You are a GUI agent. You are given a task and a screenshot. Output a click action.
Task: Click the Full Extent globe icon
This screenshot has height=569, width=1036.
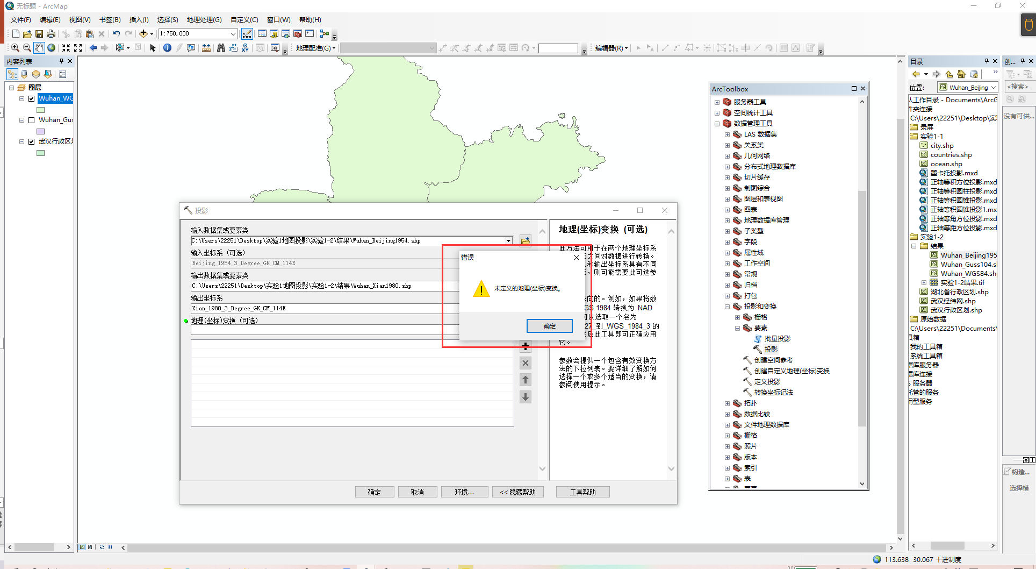point(52,48)
